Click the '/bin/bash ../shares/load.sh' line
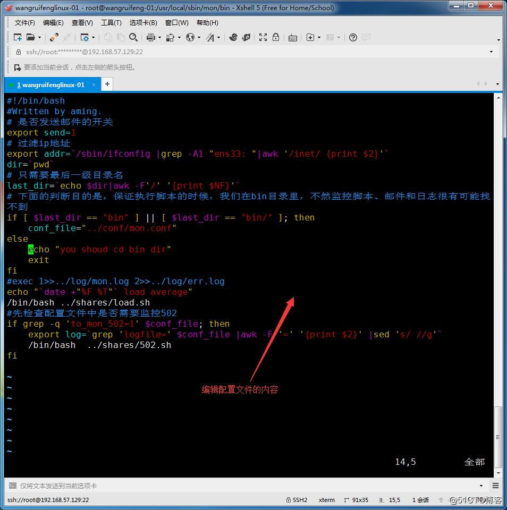This screenshot has height=510, width=507. tap(79, 302)
